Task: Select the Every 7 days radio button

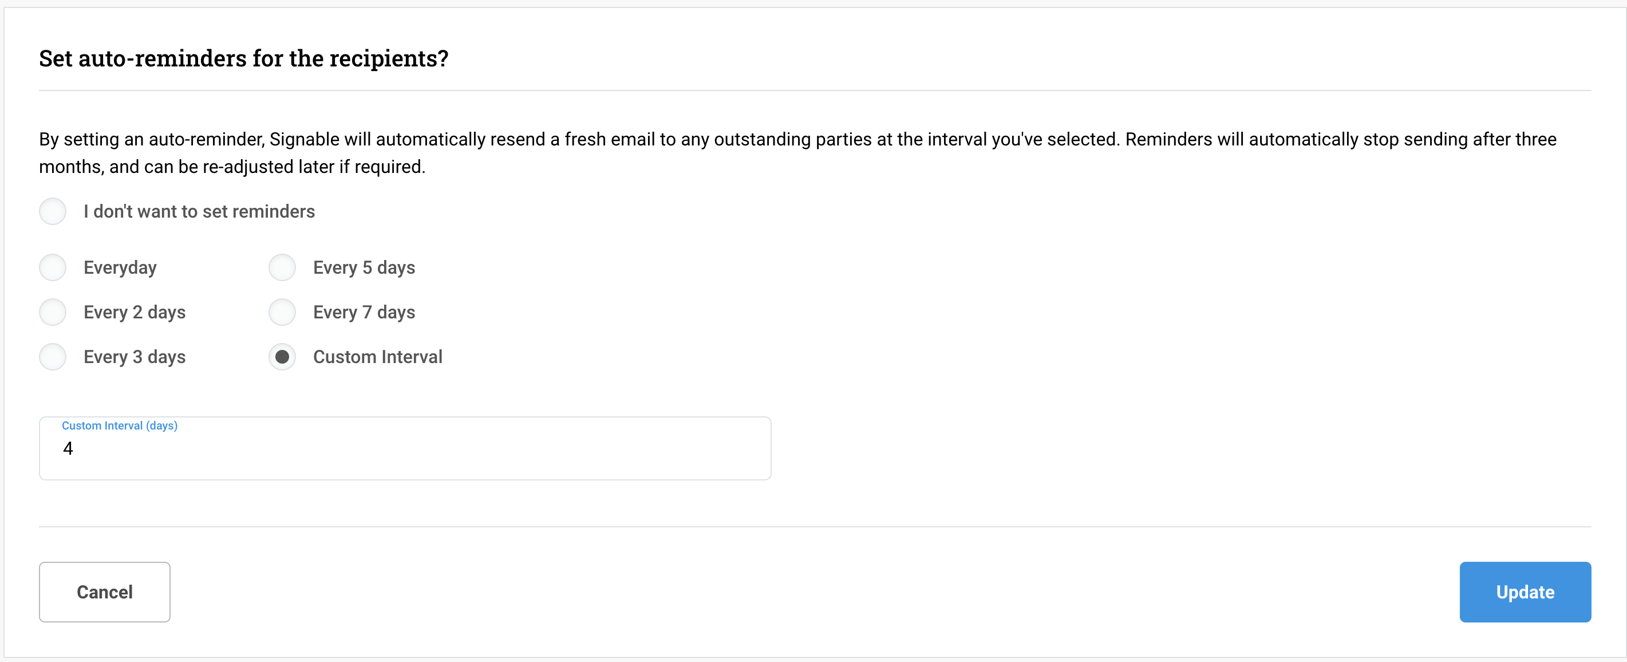Action: coord(282,312)
